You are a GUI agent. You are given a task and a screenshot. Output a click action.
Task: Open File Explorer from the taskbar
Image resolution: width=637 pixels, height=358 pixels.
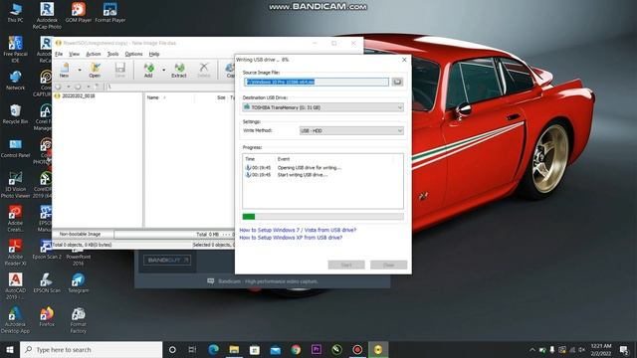click(x=234, y=349)
